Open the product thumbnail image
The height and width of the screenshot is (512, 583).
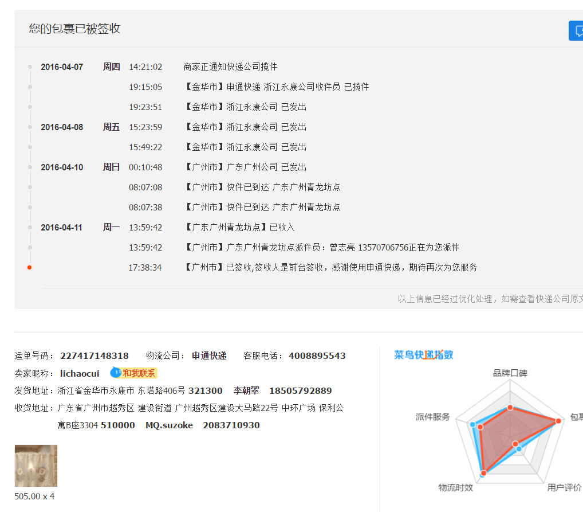(36, 466)
